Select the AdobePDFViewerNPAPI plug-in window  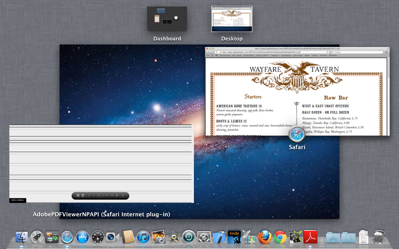[x=101, y=163]
